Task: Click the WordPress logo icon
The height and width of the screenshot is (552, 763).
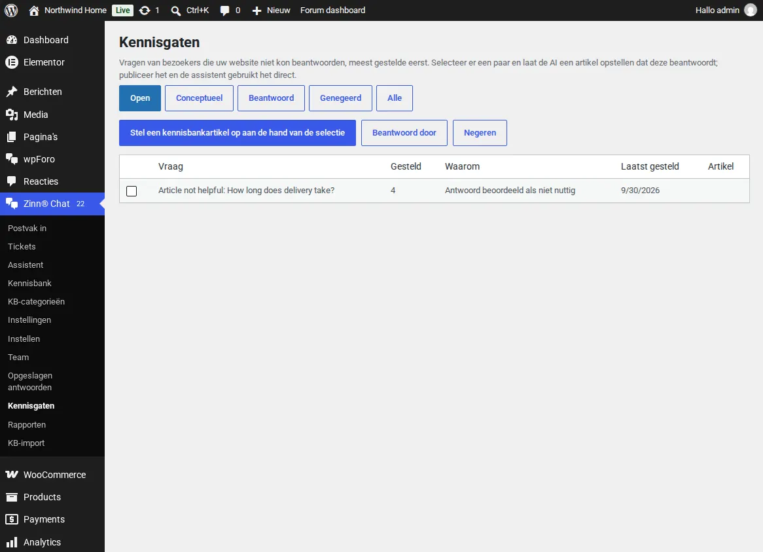Action: 11,10
